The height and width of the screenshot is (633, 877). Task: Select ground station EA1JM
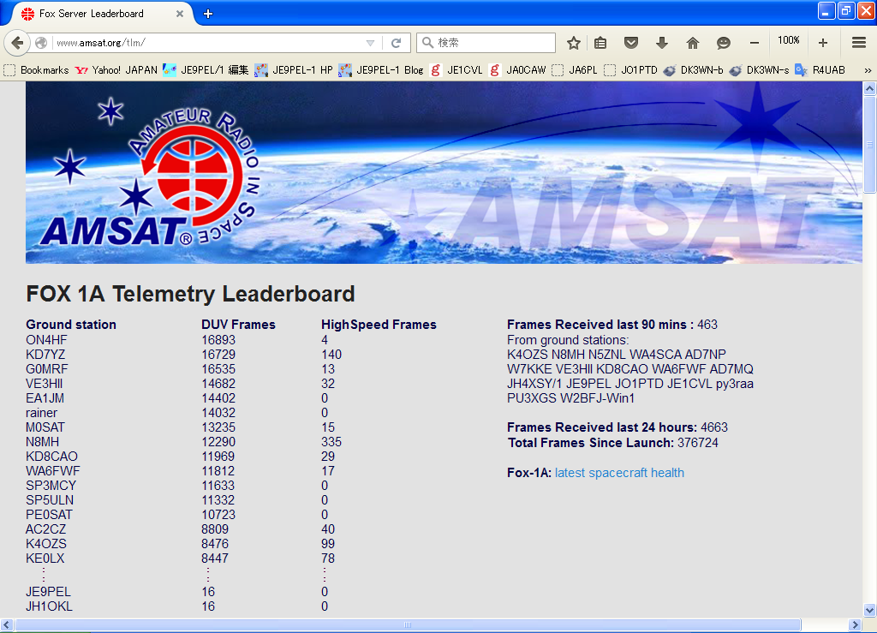tap(45, 398)
